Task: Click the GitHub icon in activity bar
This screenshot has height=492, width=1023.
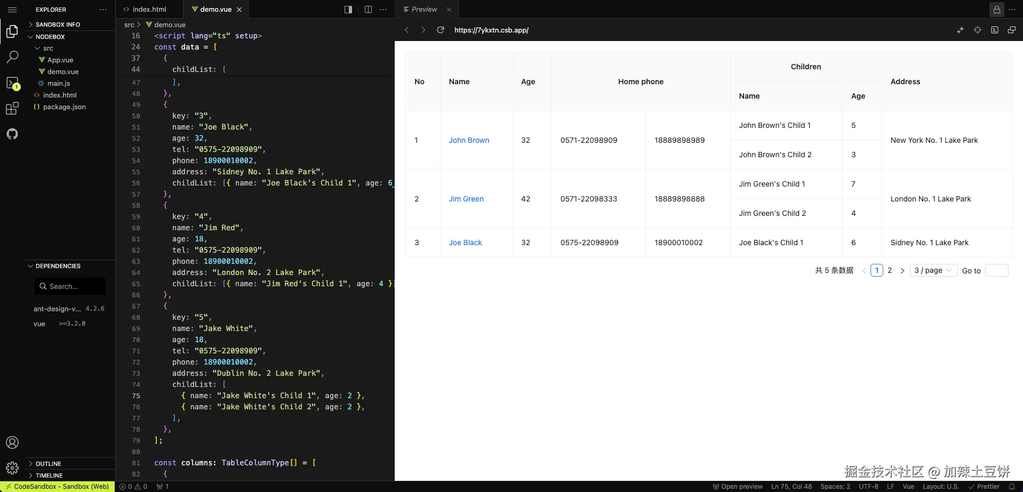Action: (x=12, y=134)
